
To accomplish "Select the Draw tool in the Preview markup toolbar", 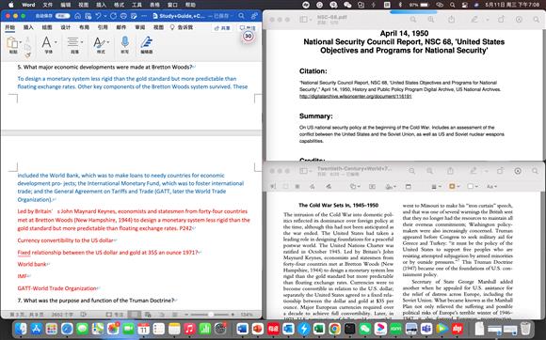I will [x=329, y=187].
